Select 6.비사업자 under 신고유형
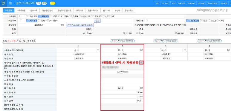The height and width of the screenshot is (111, 231). tap(84, 16)
